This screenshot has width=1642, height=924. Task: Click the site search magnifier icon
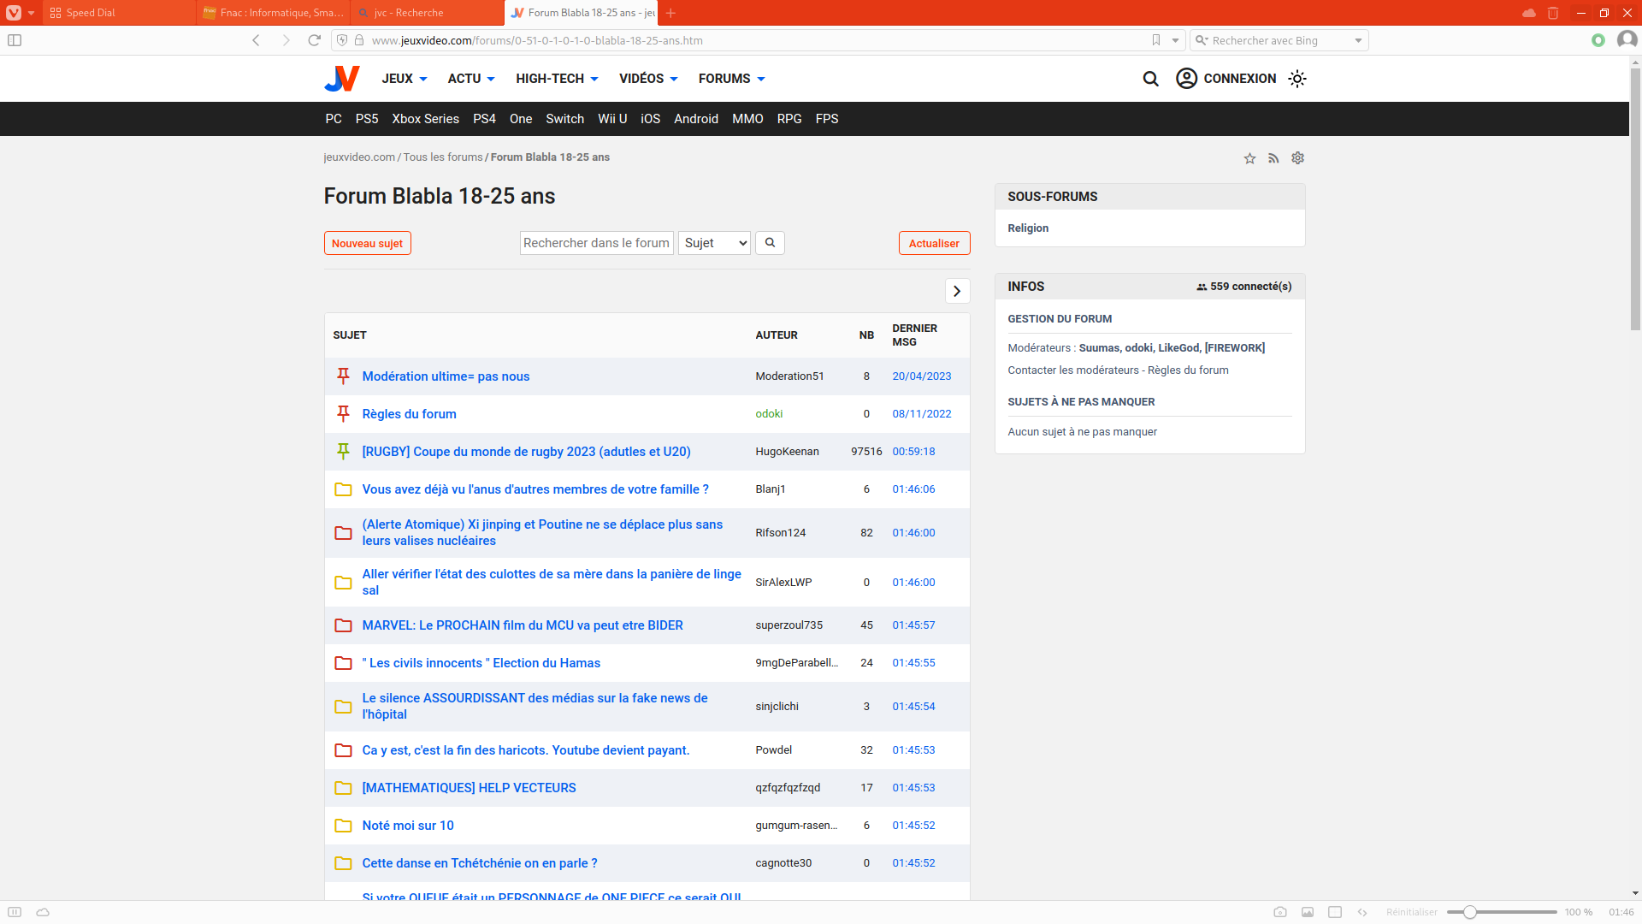(x=1150, y=79)
